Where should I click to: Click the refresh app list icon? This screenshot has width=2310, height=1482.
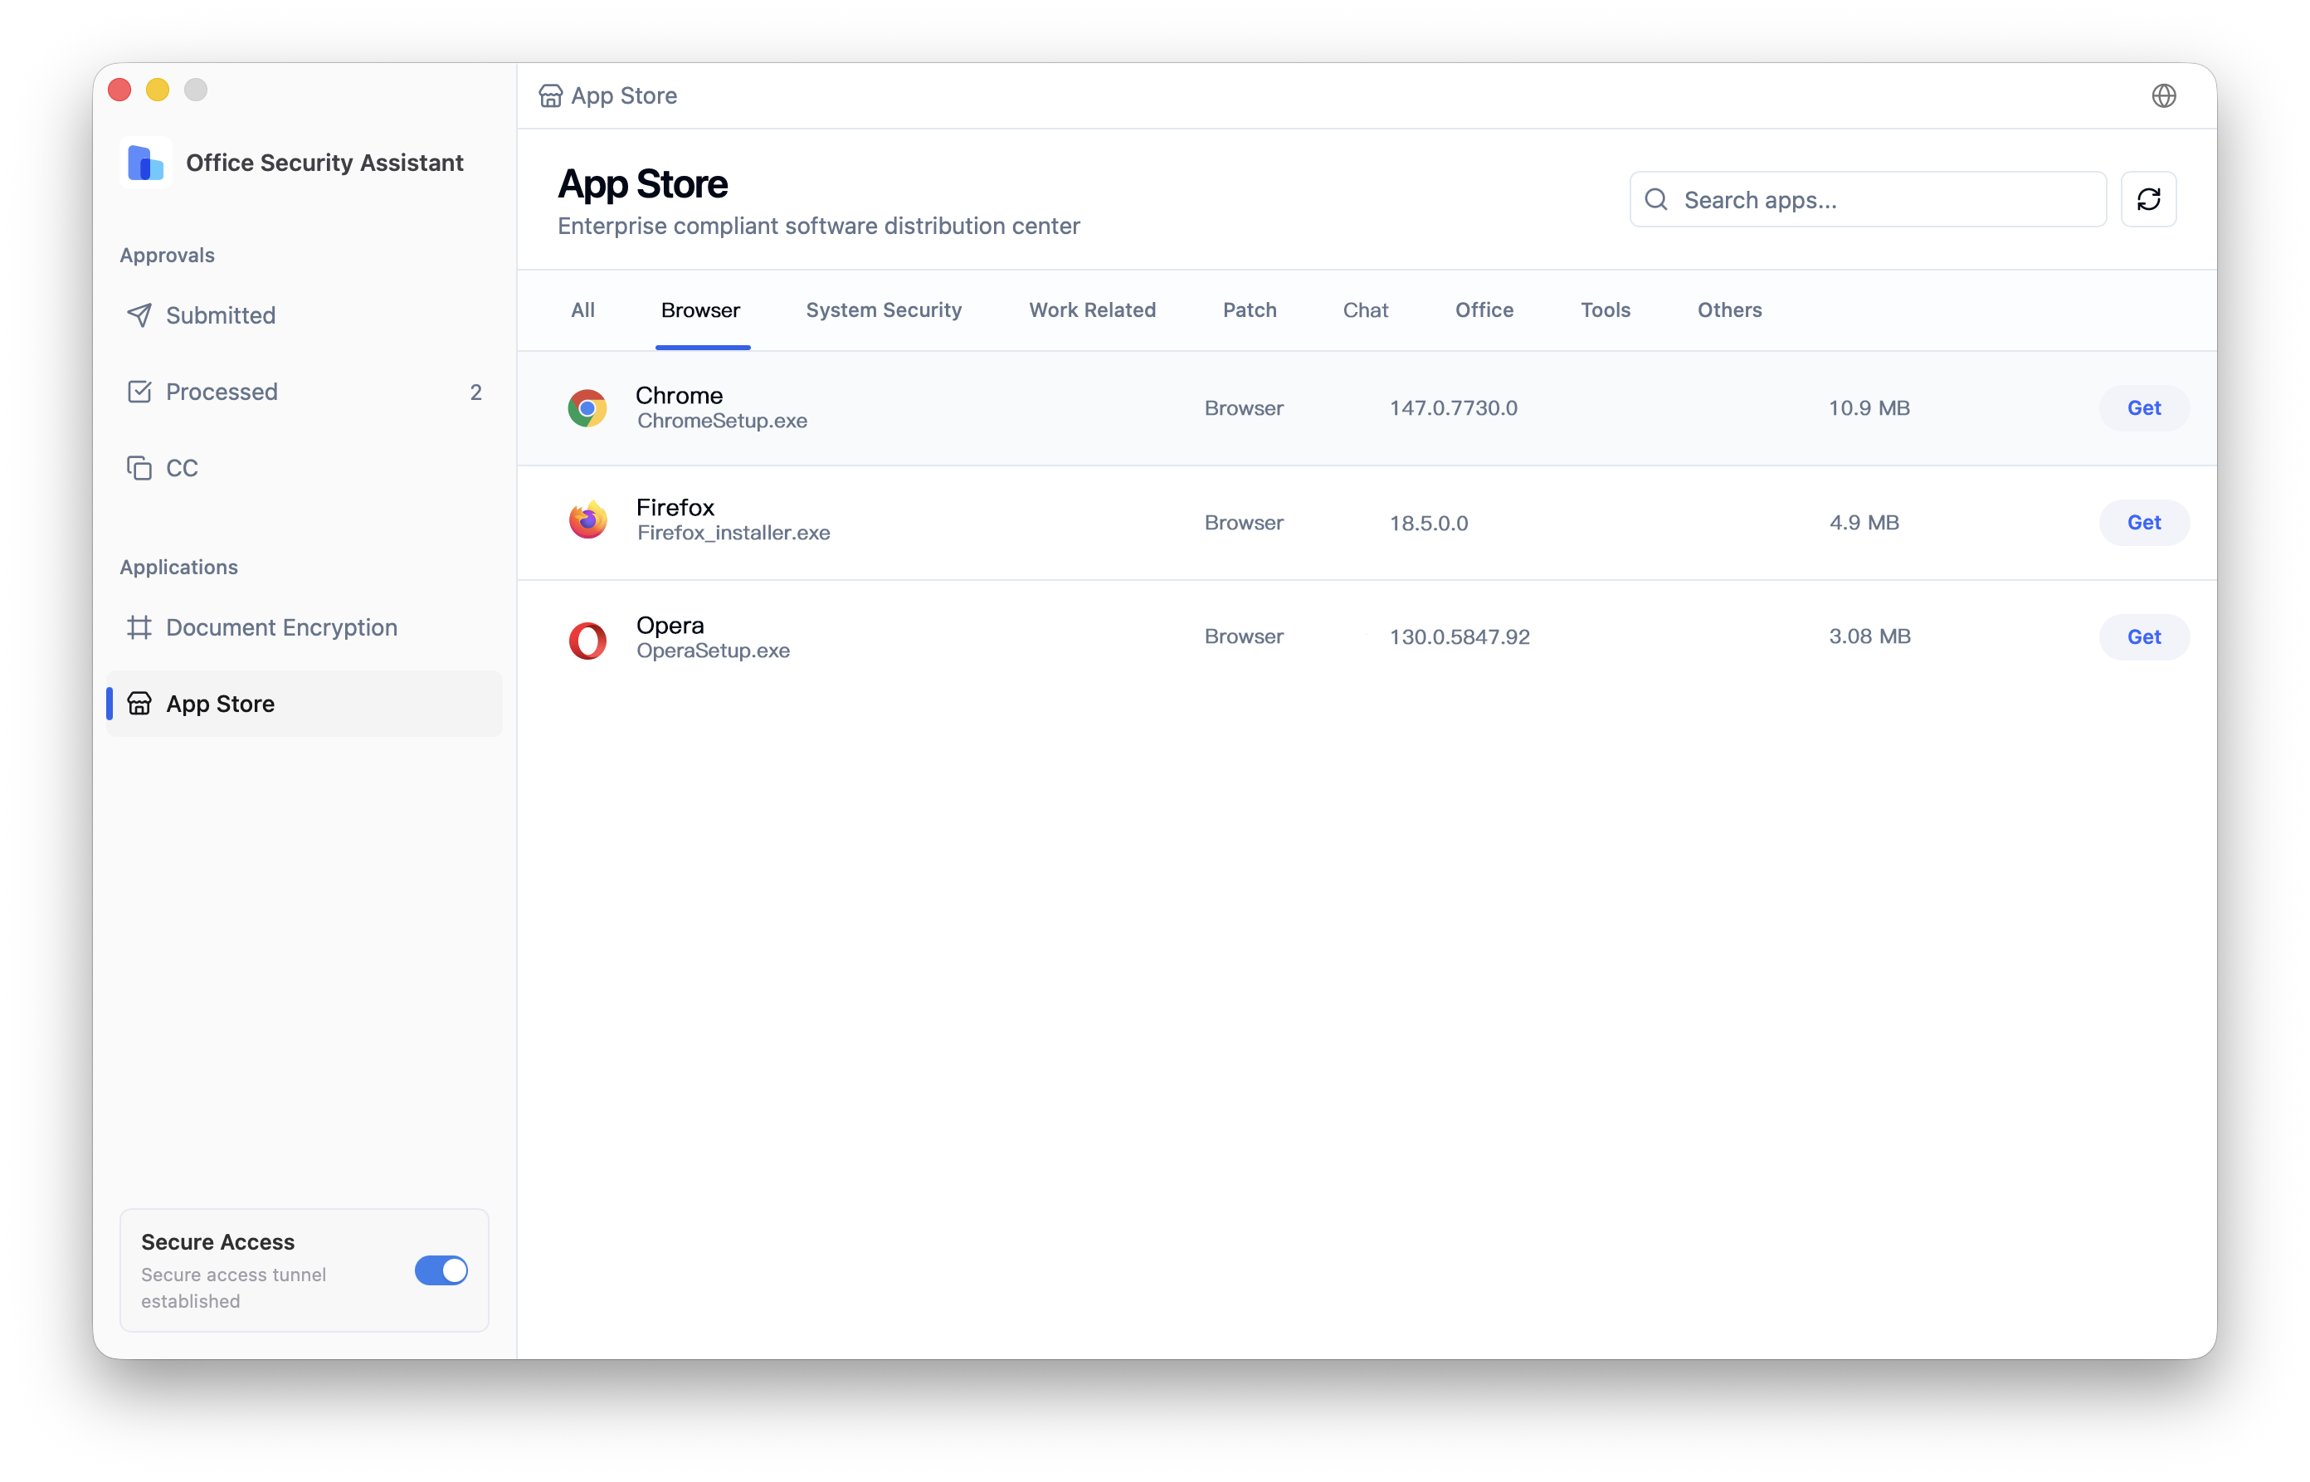(2147, 199)
